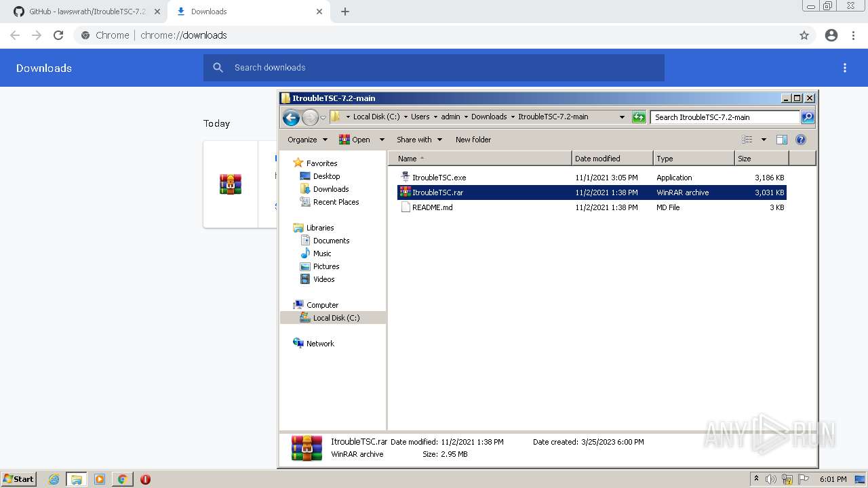The image size is (868, 488).
Task: Select Computer in the navigation pane
Action: pos(322,305)
